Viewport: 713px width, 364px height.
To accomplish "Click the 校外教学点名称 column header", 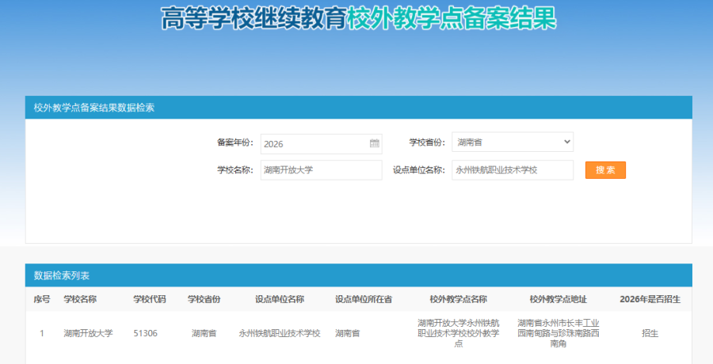I will click(459, 299).
